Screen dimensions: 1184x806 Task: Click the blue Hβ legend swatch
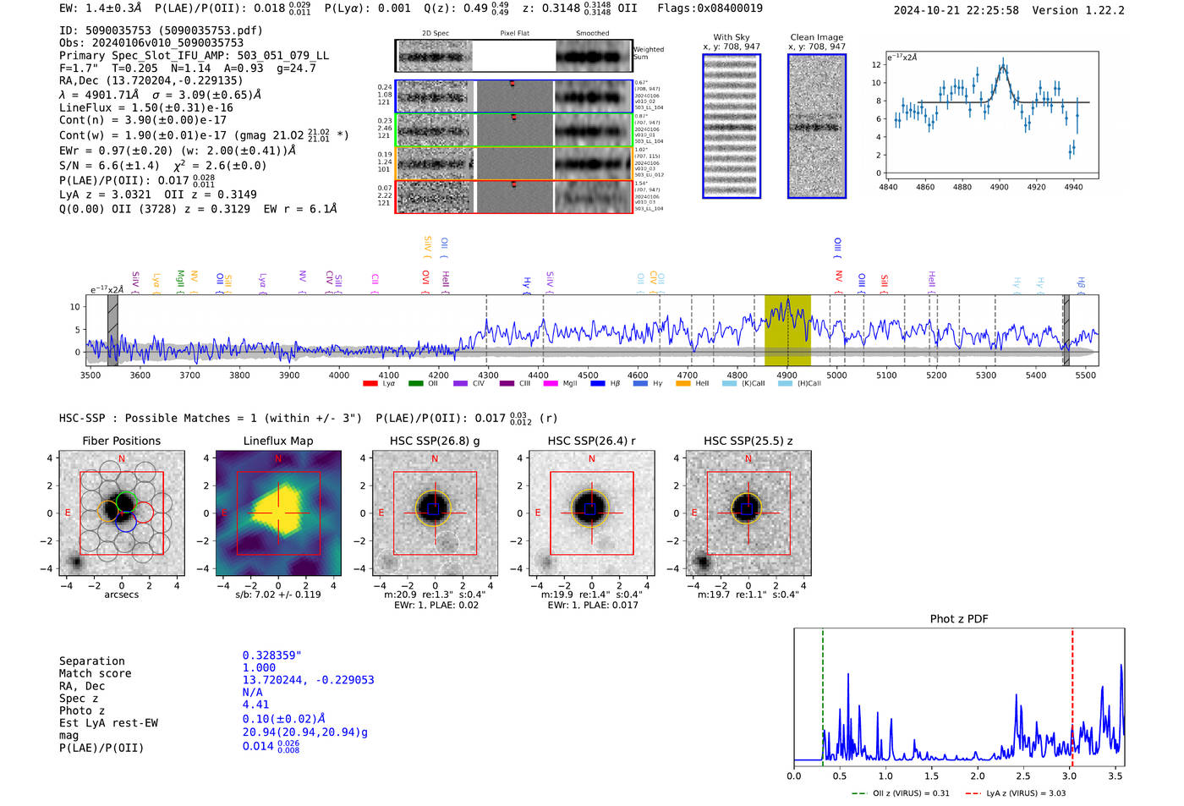tap(597, 384)
